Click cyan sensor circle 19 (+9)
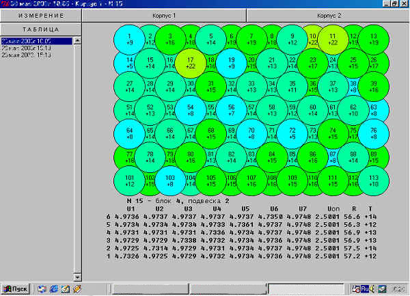Image resolution: width=410 pixels, height=296 pixels. [232, 64]
